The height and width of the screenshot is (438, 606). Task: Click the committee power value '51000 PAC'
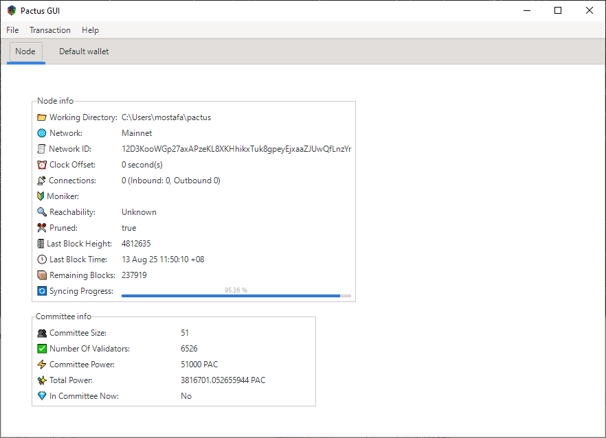pos(199,365)
